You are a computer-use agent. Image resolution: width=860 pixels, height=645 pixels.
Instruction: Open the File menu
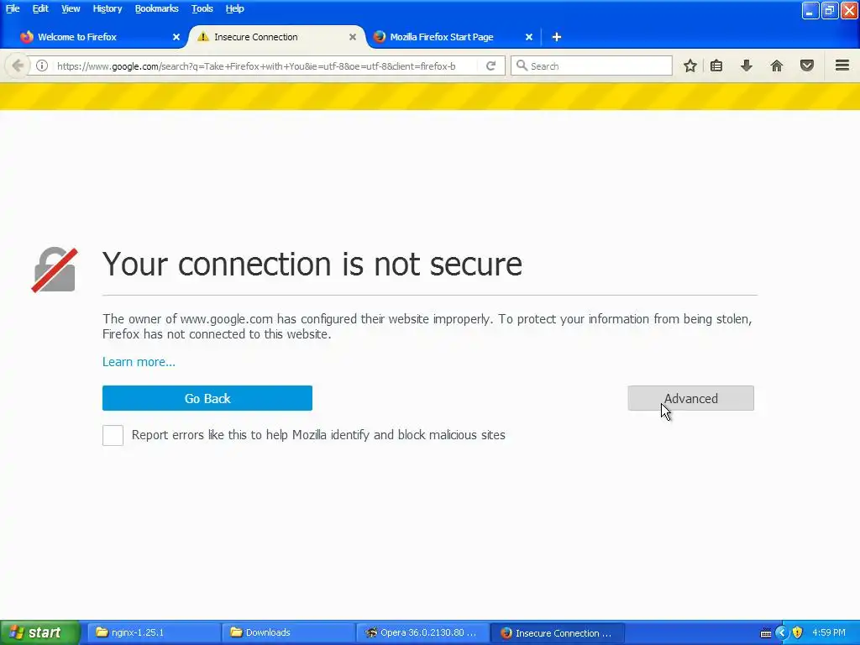click(x=13, y=8)
